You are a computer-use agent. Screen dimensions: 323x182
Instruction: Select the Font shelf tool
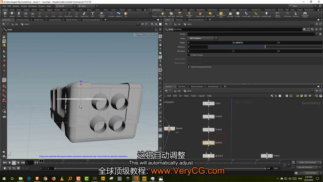(x=93, y=14)
